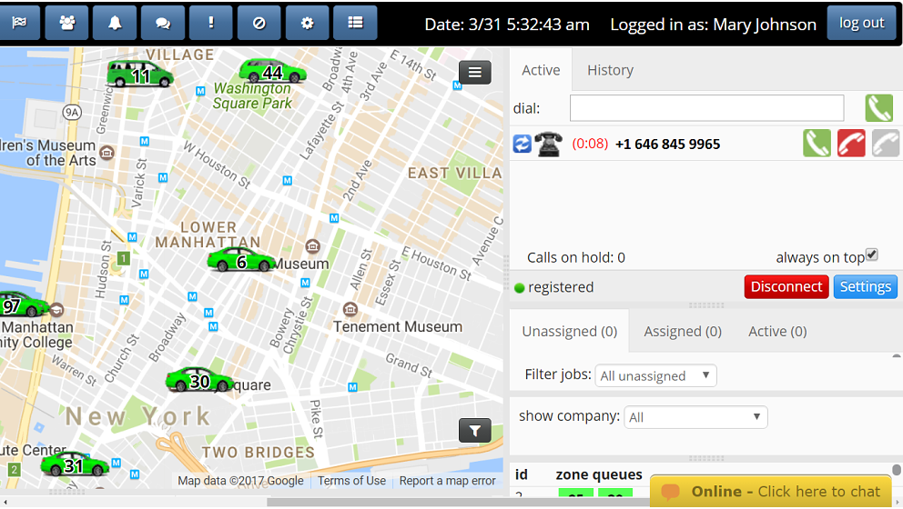Open the group of people toolbar icon

[x=66, y=23]
